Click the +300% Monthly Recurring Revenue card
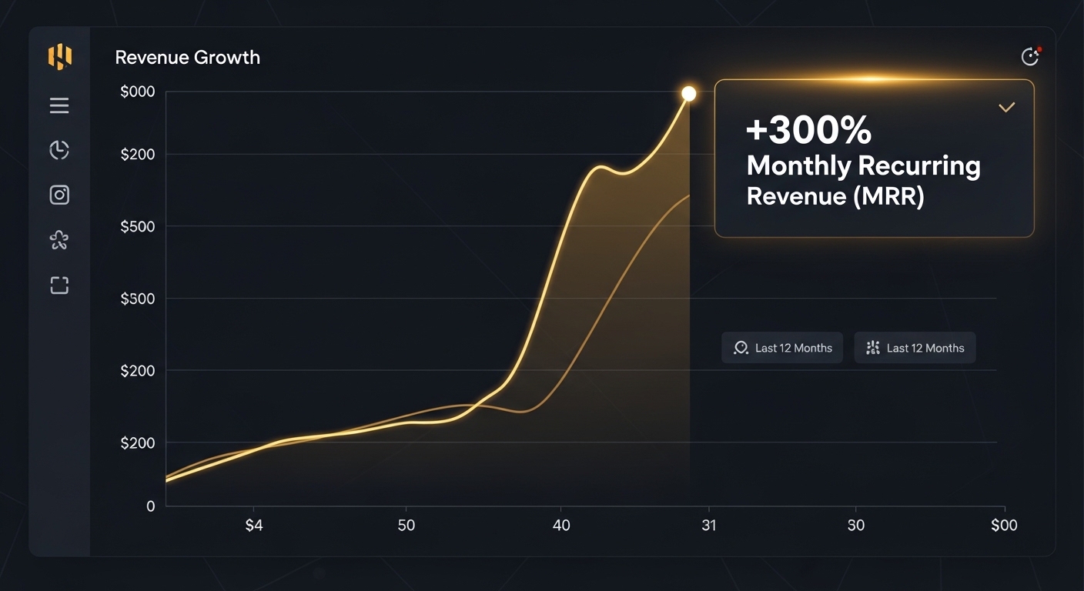 pos(874,158)
